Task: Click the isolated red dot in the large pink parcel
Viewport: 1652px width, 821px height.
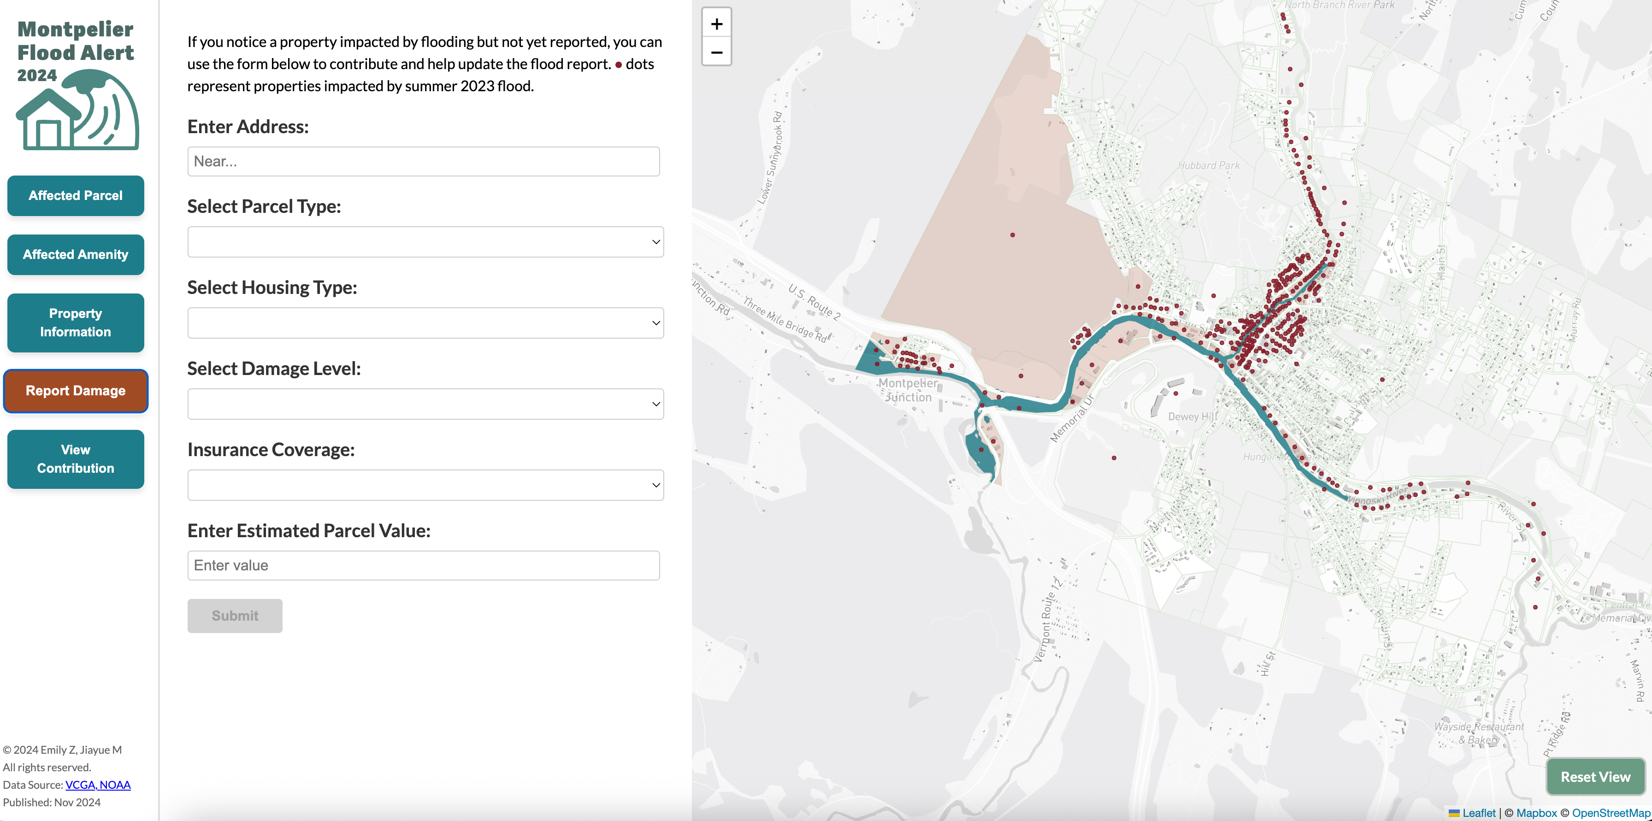Action: [1013, 235]
